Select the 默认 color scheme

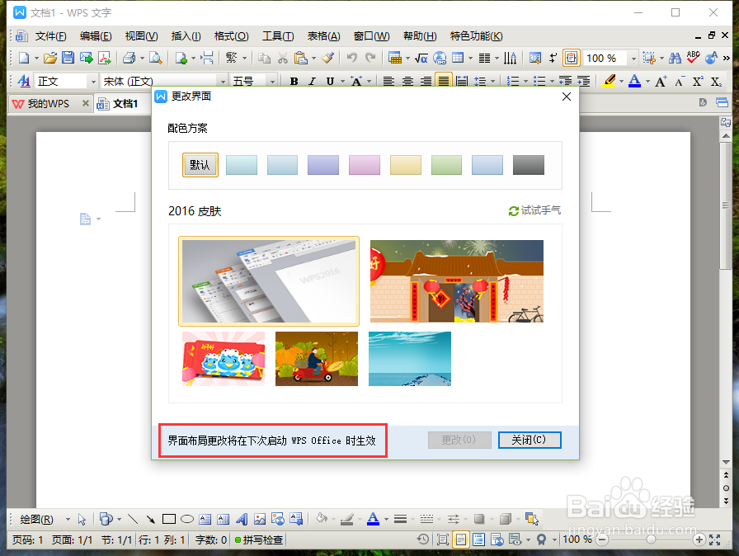tap(200, 165)
